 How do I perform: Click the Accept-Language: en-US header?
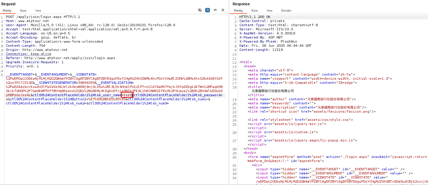point(38,33)
